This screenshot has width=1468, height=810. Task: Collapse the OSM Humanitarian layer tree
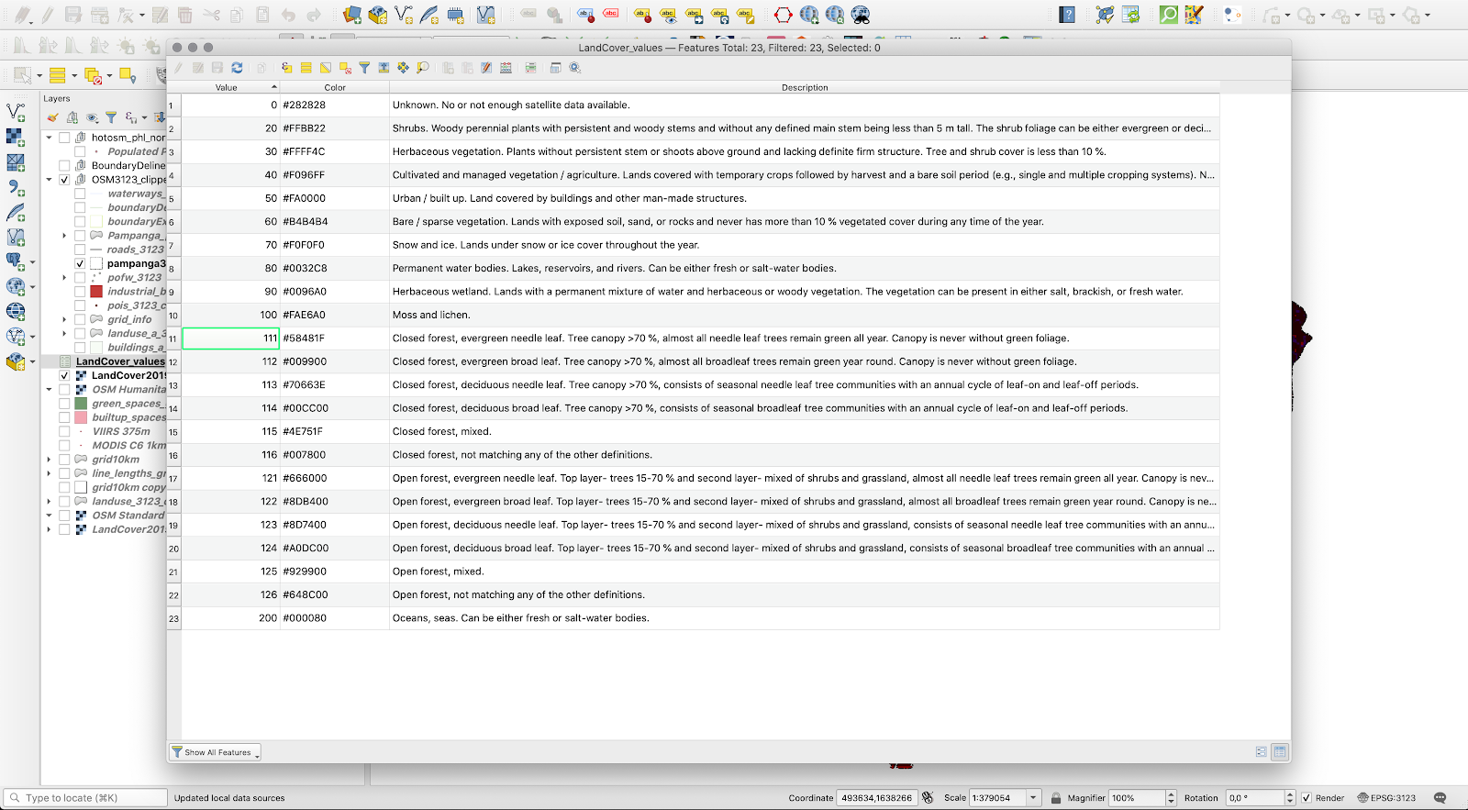pyautogui.click(x=49, y=390)
